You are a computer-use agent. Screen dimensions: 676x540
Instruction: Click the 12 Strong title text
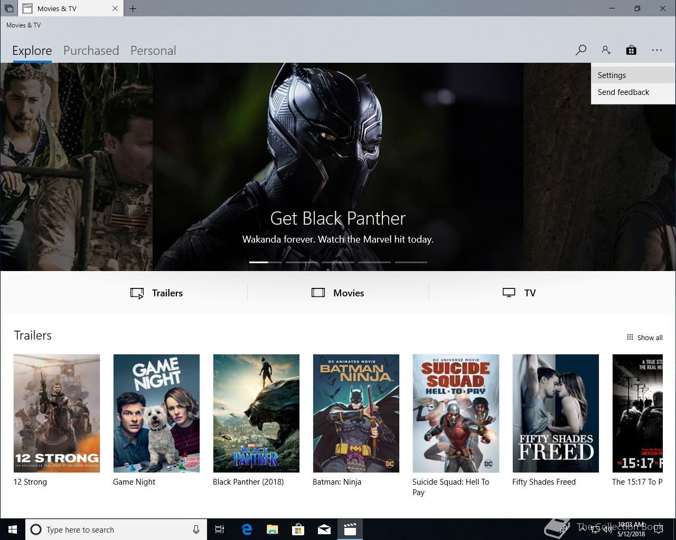click(30, 481)
